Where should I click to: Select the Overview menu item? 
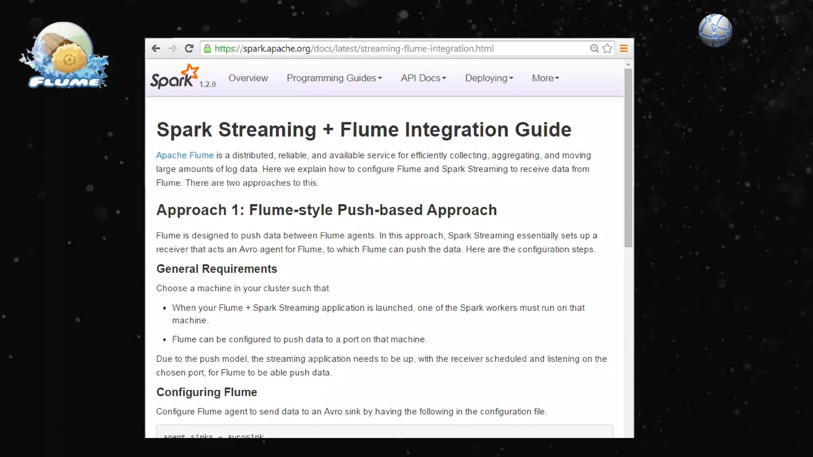(248, 78)
